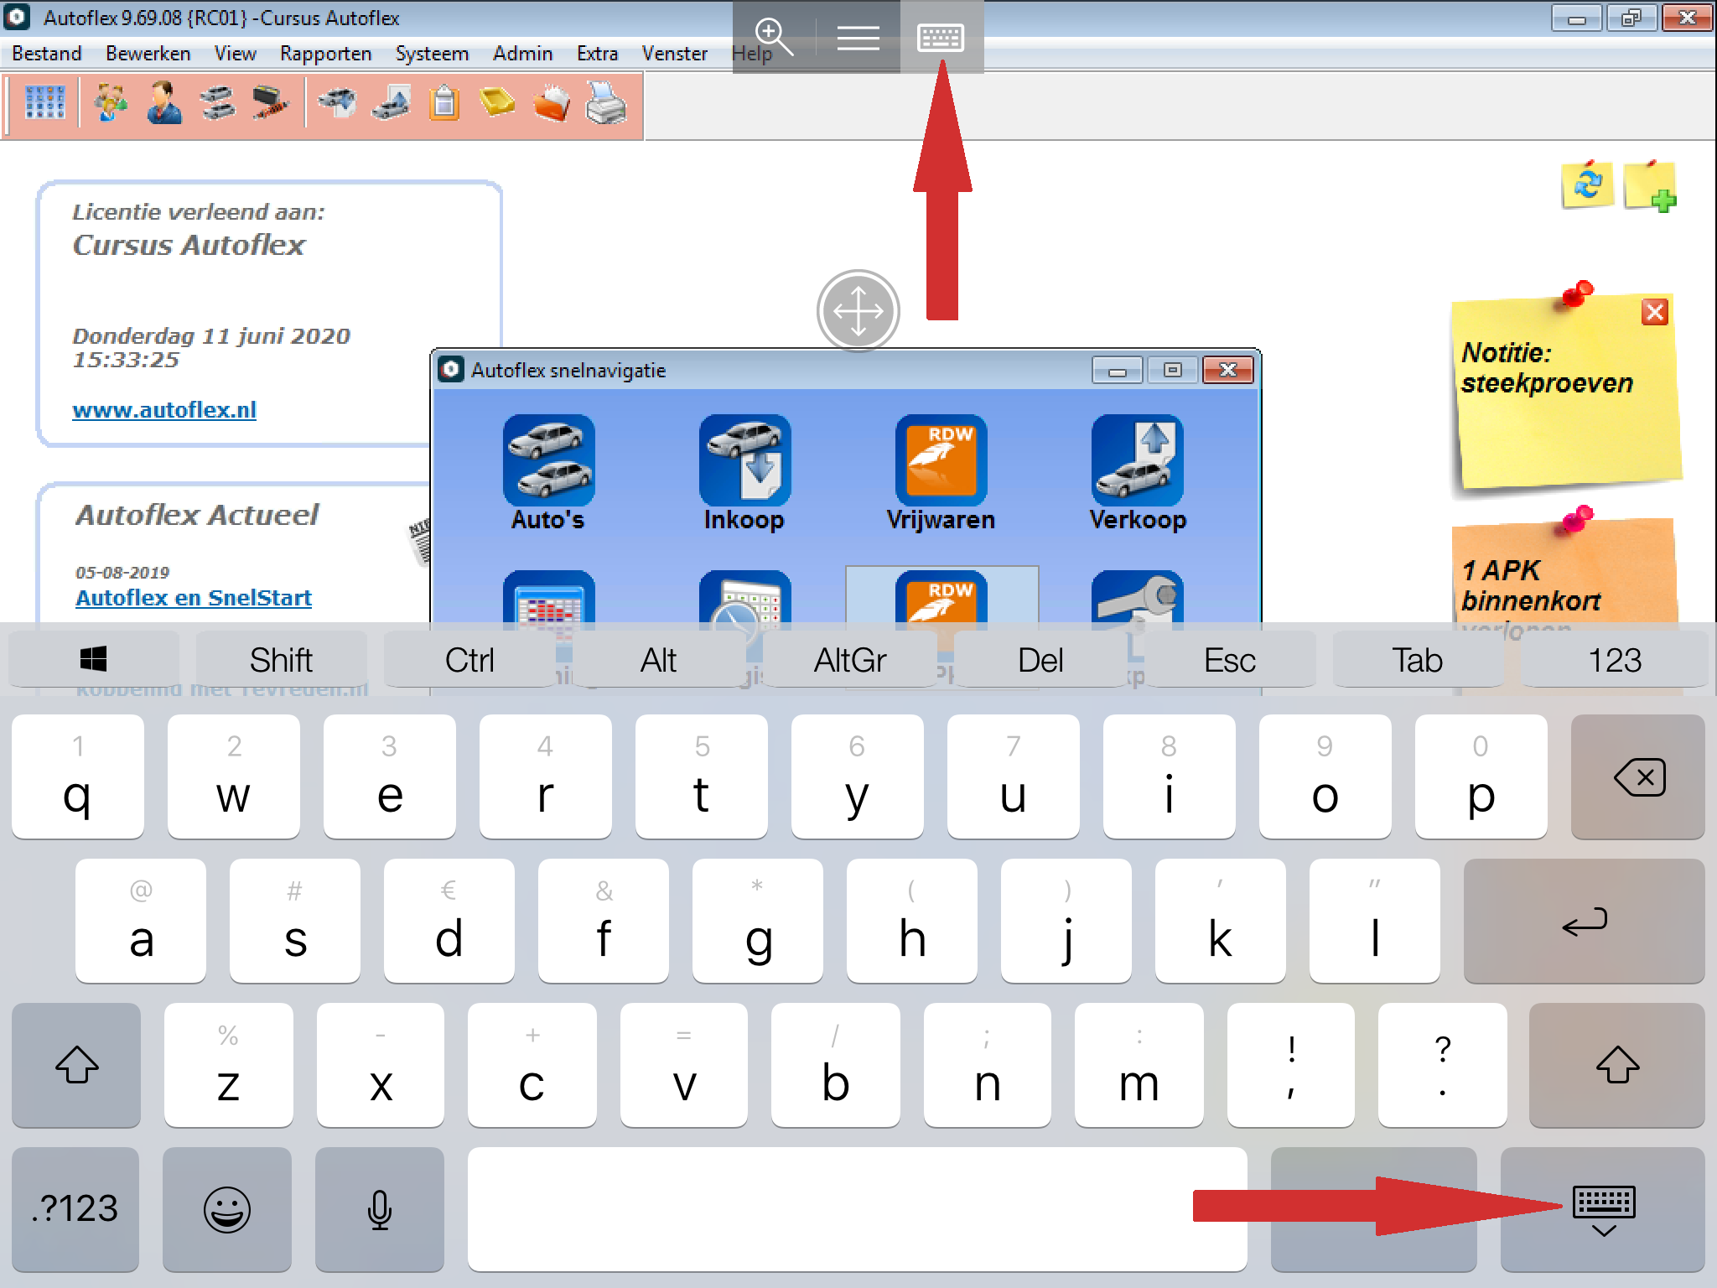Open Auto's in snelnavigatie window

[548, 473]
